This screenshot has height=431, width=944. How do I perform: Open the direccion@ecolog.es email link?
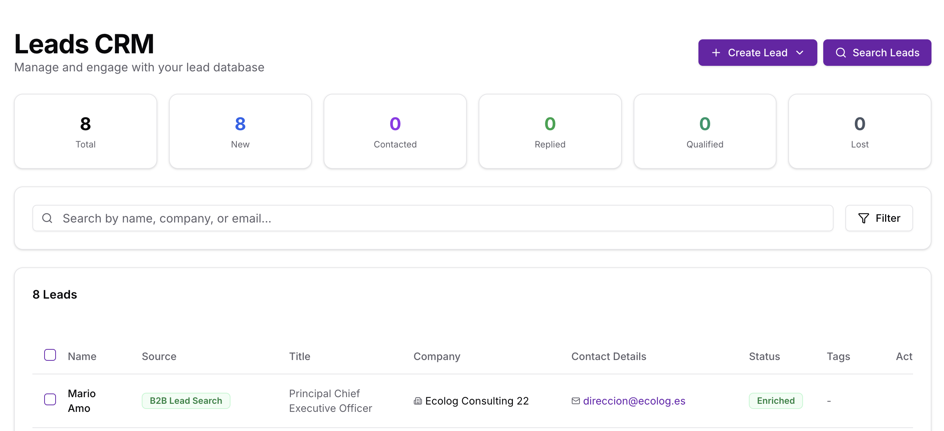point(634,401)
